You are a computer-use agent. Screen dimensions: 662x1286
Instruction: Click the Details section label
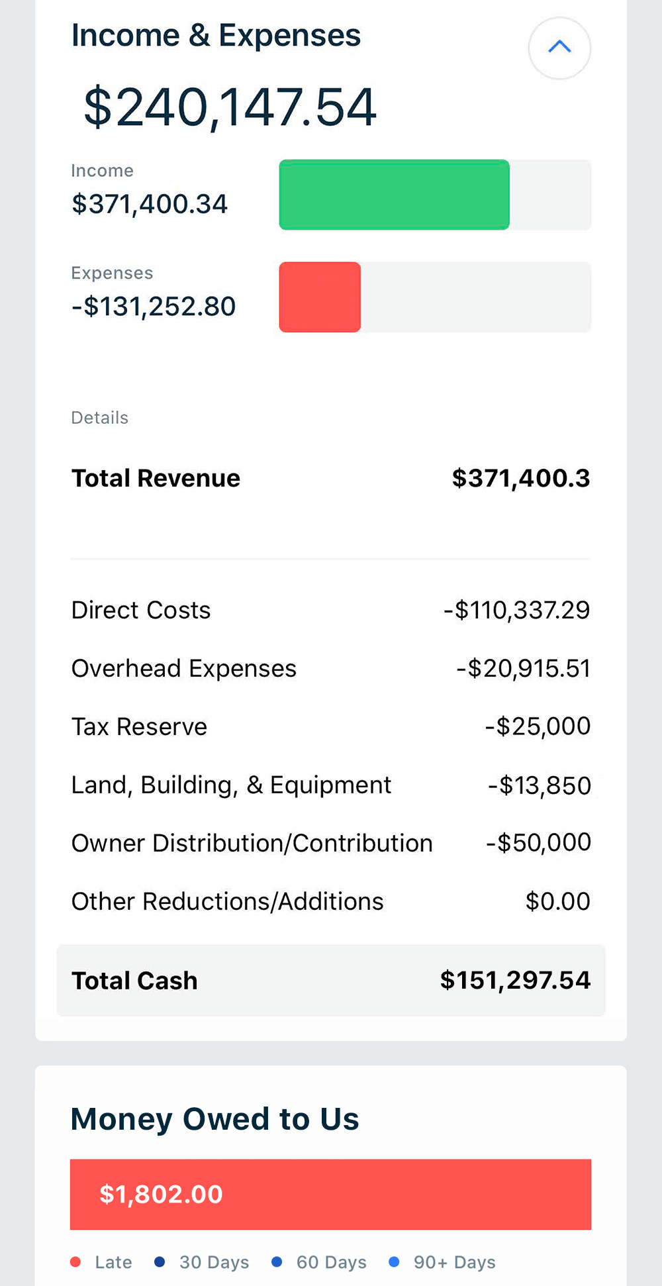pos(100,418)
